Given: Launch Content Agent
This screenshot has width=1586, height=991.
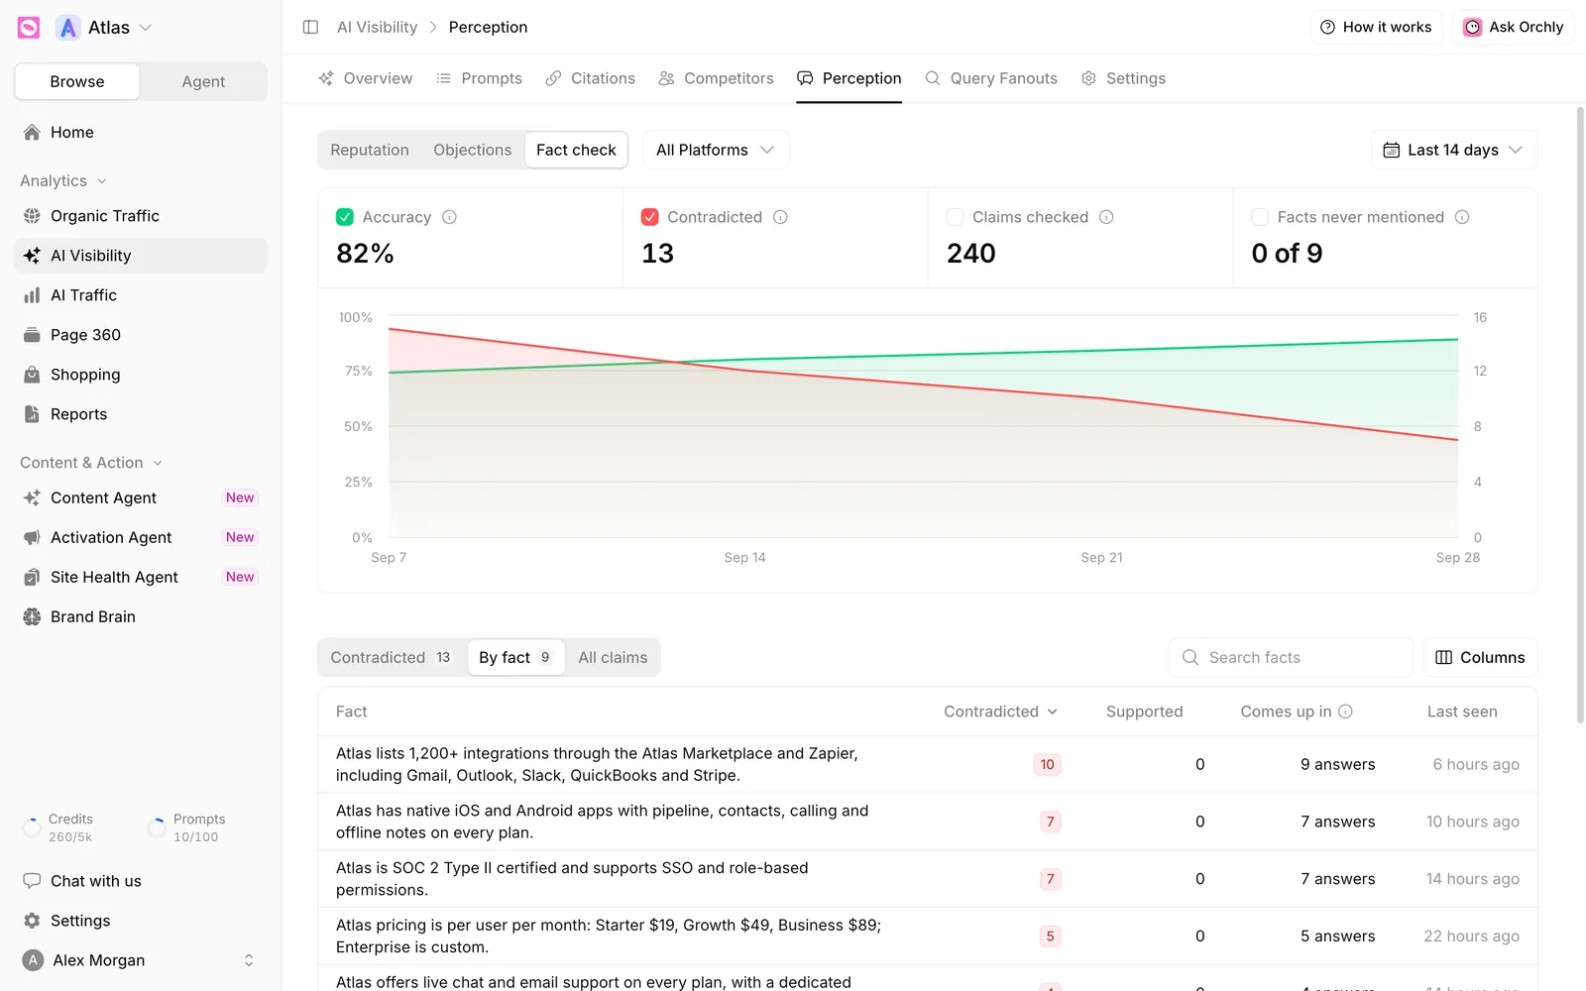Looking at the screenshot, I should tap(141, 497).
